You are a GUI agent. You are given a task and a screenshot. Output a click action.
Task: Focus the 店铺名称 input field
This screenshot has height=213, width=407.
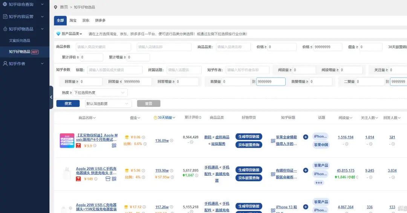pyautogui.click(x=164, y=47)
